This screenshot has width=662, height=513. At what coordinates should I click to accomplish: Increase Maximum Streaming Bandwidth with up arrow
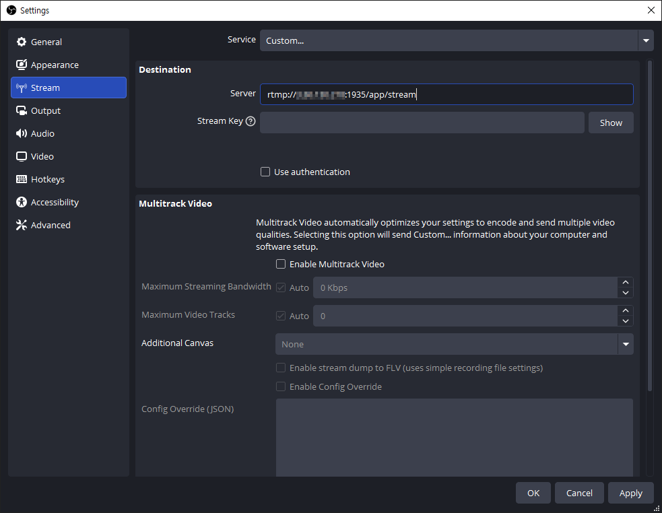coord(626,283)
